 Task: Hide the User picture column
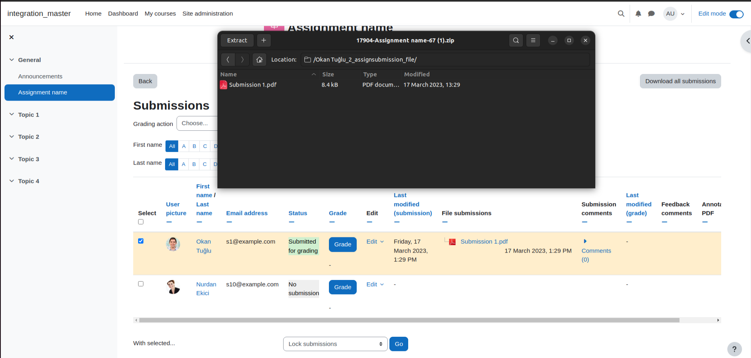[169, 222]
